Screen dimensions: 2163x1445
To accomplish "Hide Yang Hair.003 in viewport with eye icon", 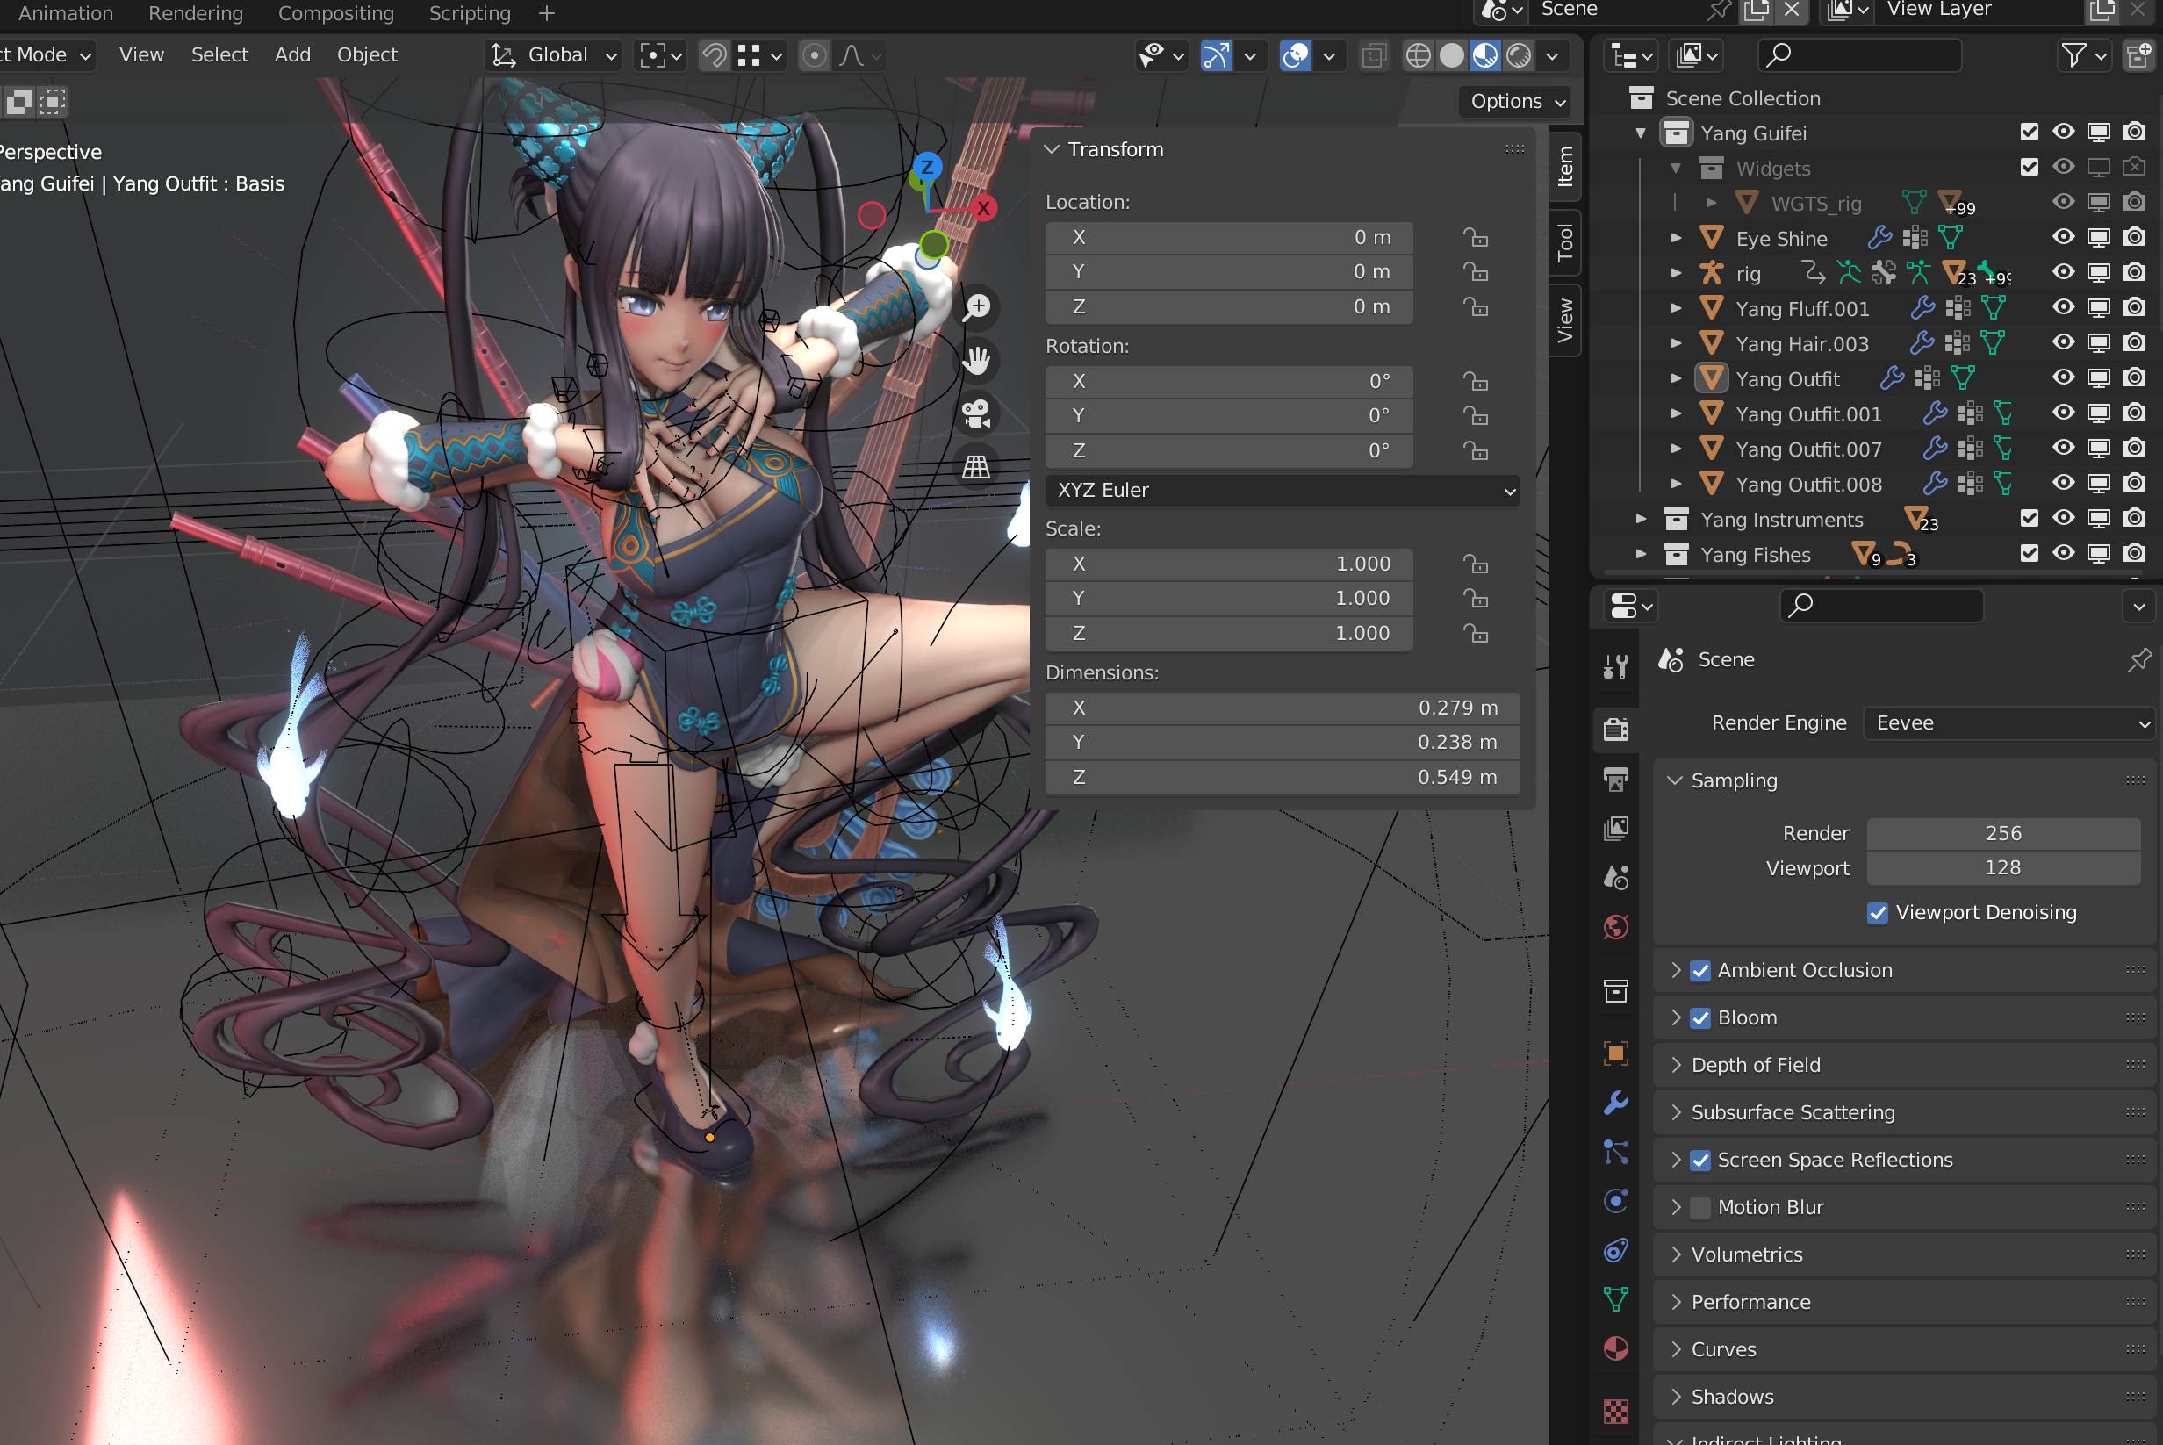I will [x=2064, y=343].
